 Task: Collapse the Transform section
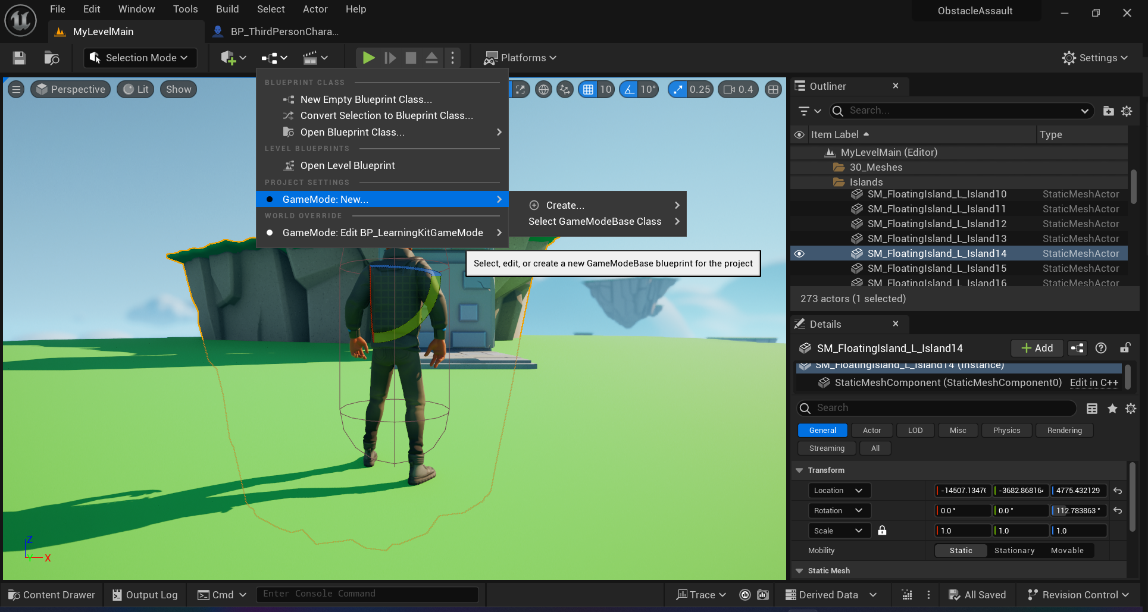pos(799,470)
